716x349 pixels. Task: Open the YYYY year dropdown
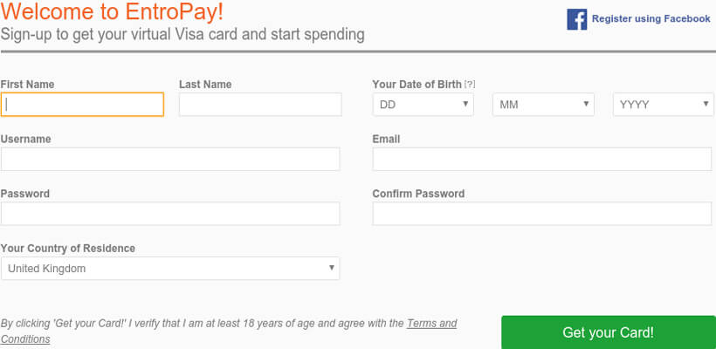pyautogui.click(x=663, y=105)
